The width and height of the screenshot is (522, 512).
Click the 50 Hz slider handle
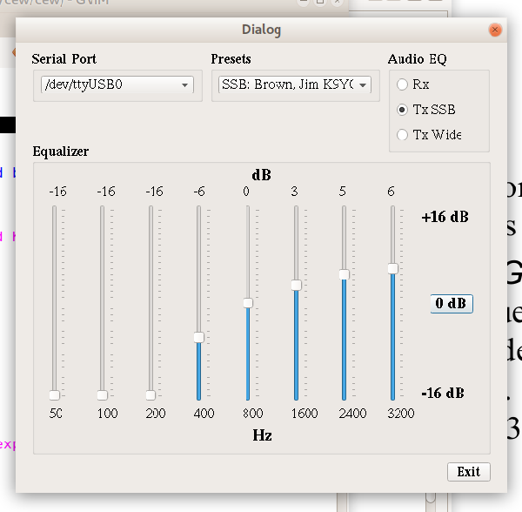click(54, 395)
